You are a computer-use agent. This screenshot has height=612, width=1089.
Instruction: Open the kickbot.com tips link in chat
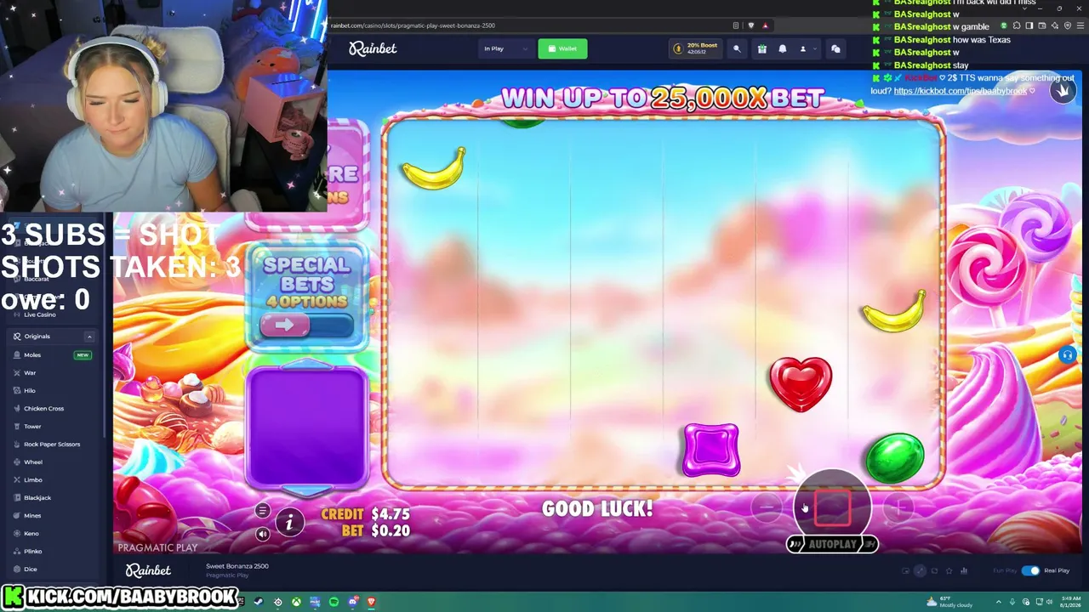point(961,91)
